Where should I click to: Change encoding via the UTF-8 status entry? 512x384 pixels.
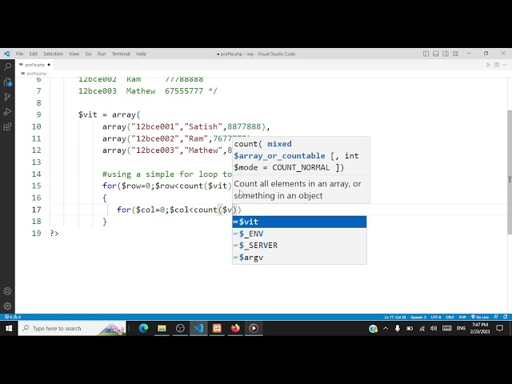436,317
